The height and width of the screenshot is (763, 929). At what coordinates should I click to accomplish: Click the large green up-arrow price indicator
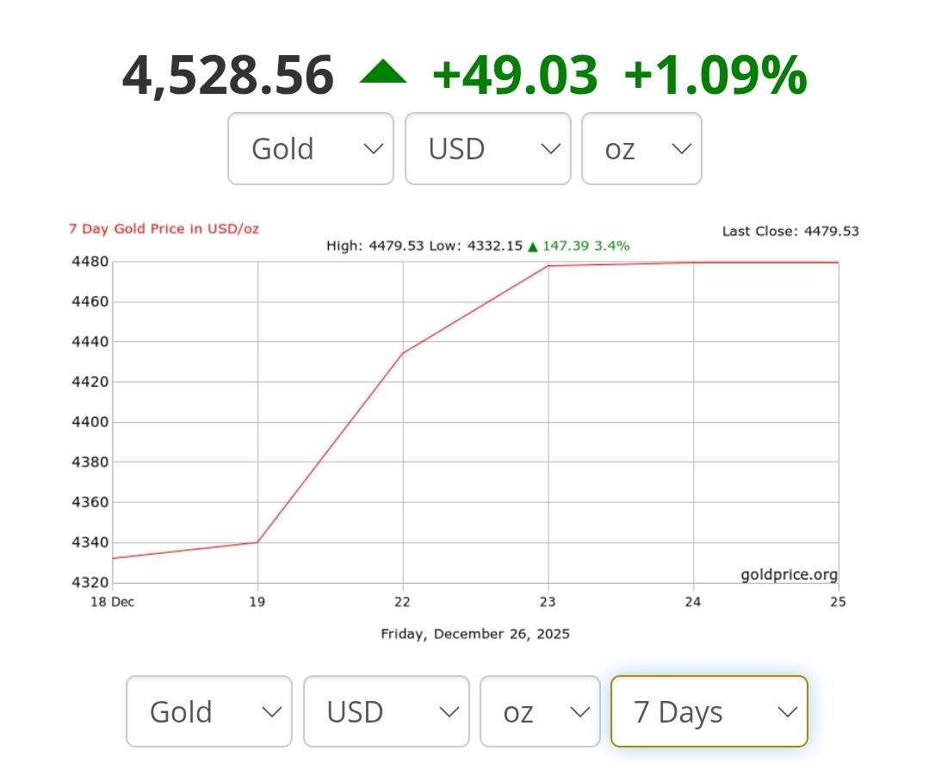382,74
